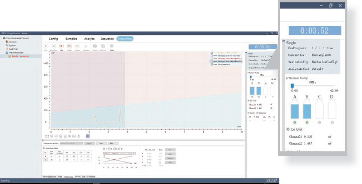Open the Analyze tab

[x=89, y=39]
